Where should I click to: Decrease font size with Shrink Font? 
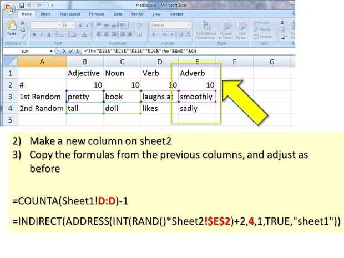[88, 25]
